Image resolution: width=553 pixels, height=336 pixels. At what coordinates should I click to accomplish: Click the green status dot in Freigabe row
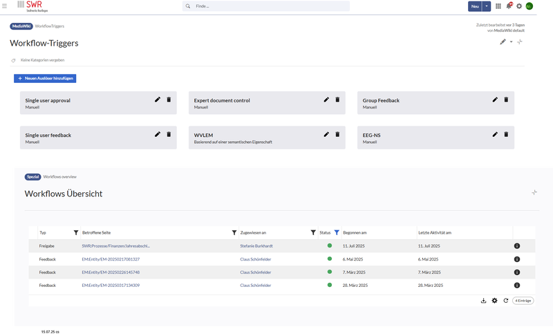click(x=330, y=245)
